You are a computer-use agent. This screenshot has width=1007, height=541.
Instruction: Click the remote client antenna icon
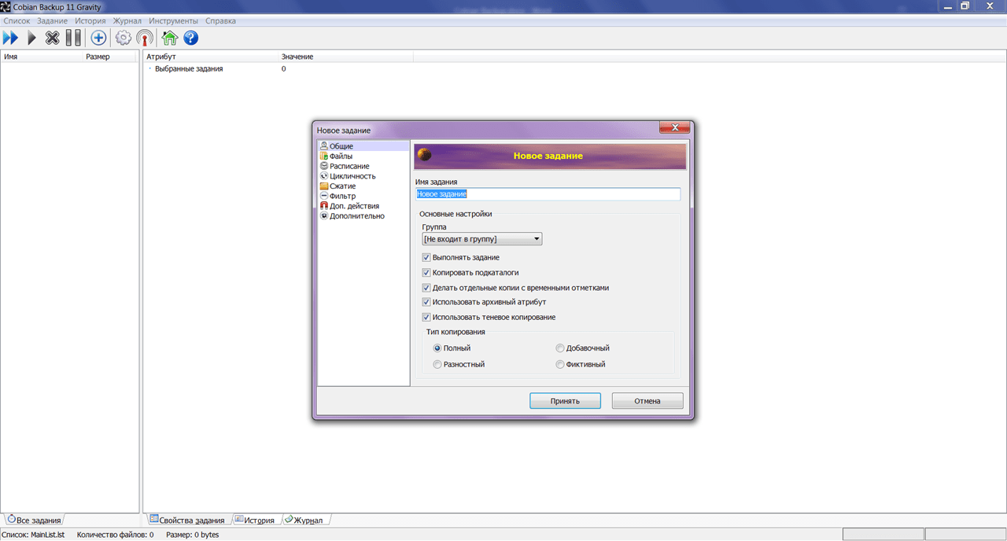coord(145,38)
